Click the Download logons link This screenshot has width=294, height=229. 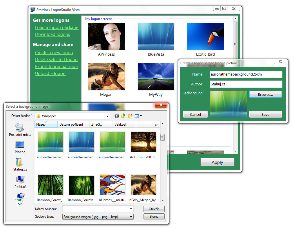(x=52, y=34)
